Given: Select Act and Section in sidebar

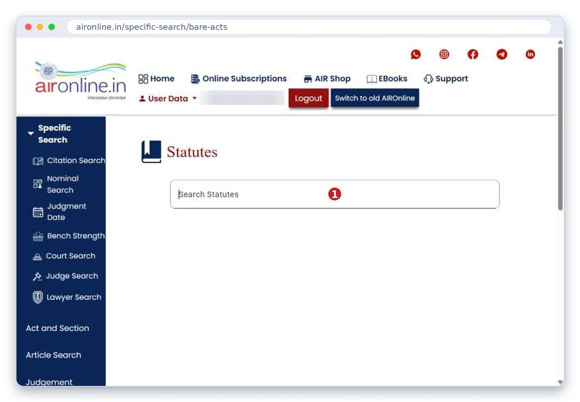Looking at the screenshot, I should [x=57, y=328].
